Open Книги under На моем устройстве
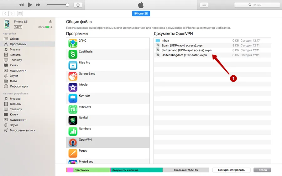282x176 pixels. (x=28, y=114)
